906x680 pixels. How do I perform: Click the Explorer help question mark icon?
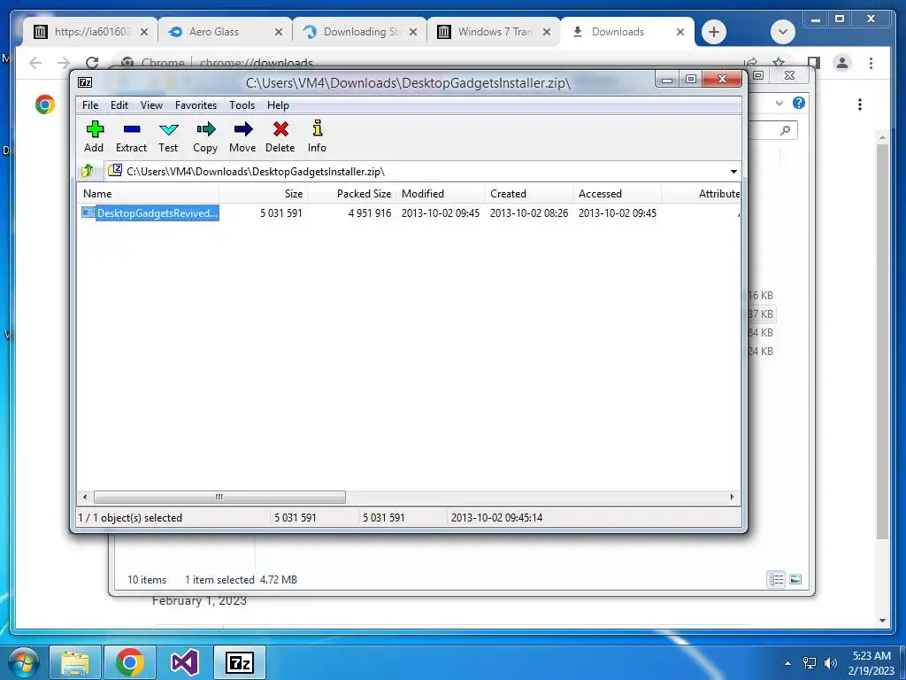[799, 103]
